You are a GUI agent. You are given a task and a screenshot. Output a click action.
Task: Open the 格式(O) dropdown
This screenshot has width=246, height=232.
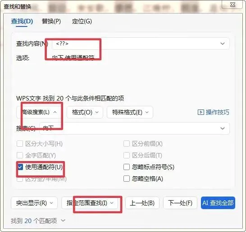click(85, 112)
